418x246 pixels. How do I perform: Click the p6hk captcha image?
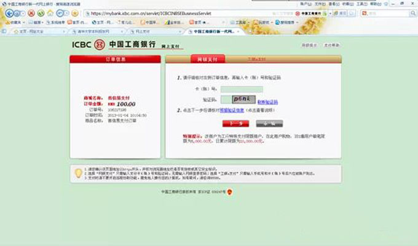(243, 99)
